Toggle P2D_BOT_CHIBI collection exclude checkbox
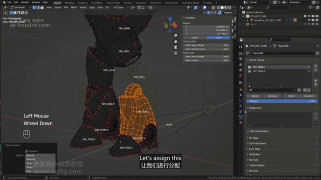Viewport: 321px width, 180px height. point(305,16)
